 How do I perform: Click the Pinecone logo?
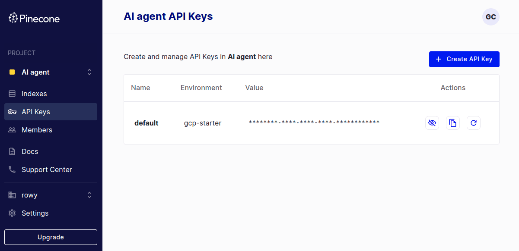tap(34, 18)
